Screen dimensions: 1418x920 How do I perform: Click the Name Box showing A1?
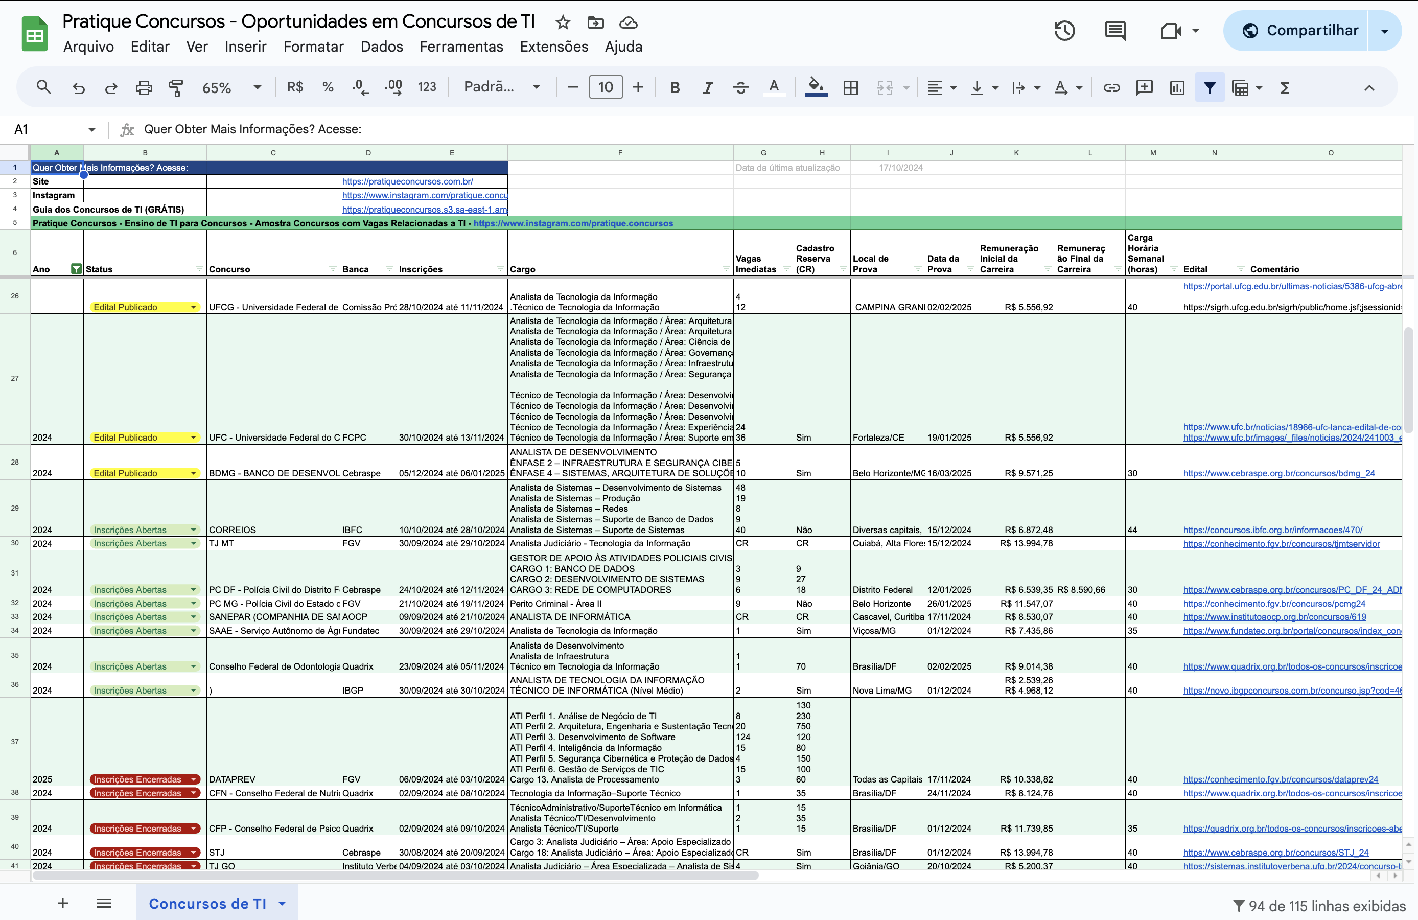pos(54,129)
